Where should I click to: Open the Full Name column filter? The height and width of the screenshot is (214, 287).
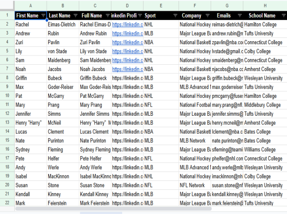(x=108, y=16)
